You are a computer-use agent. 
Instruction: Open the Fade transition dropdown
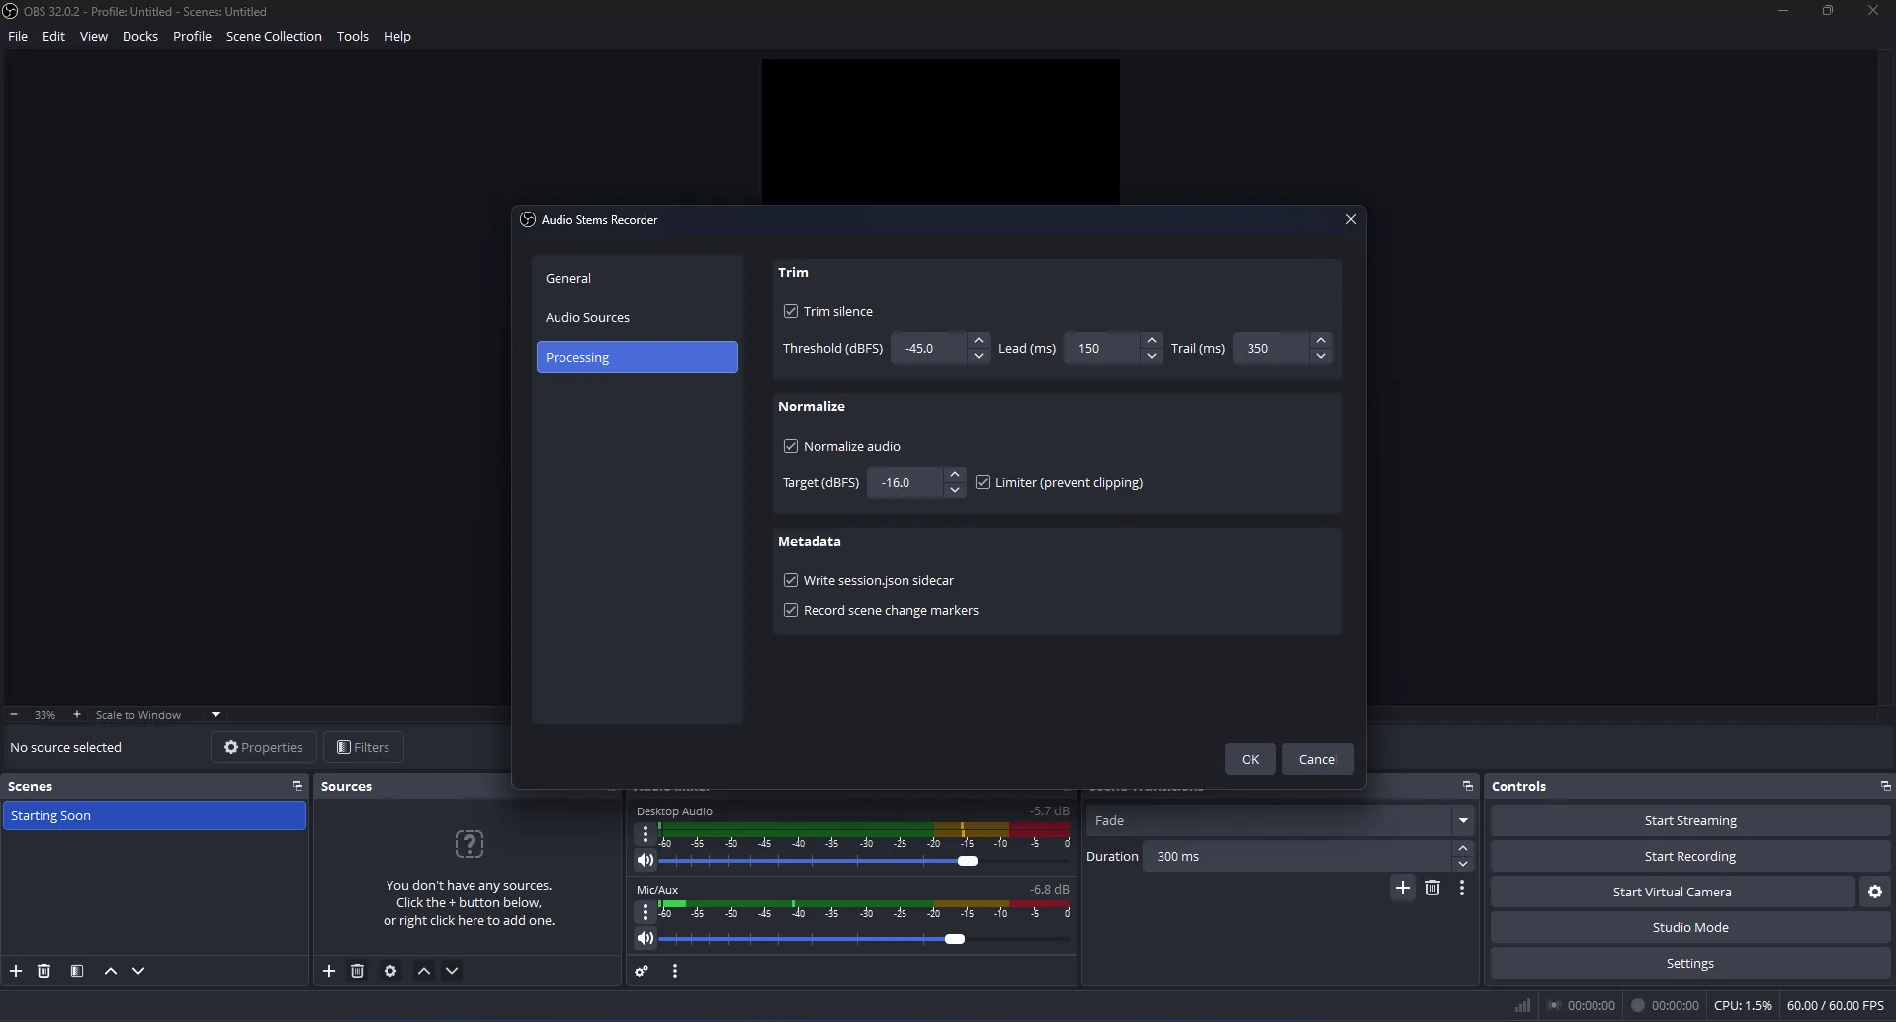point(1464,820)
